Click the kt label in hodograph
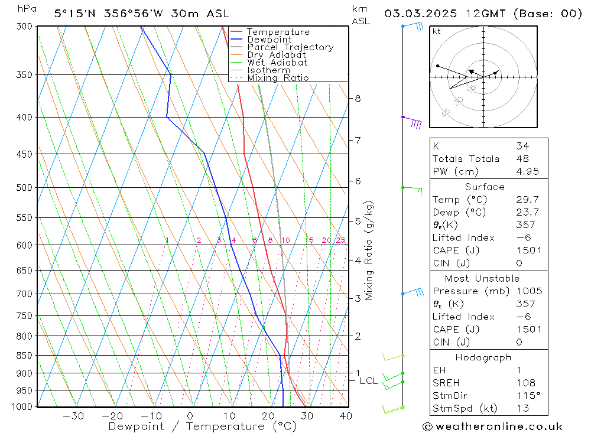 (x=437, y=31)
